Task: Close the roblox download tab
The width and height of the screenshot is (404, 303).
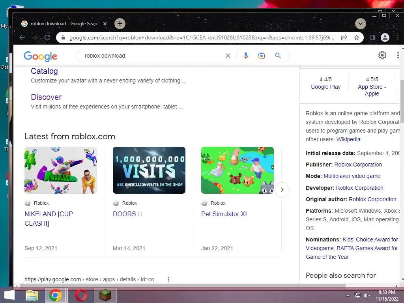Action: [x=105, y=24]
